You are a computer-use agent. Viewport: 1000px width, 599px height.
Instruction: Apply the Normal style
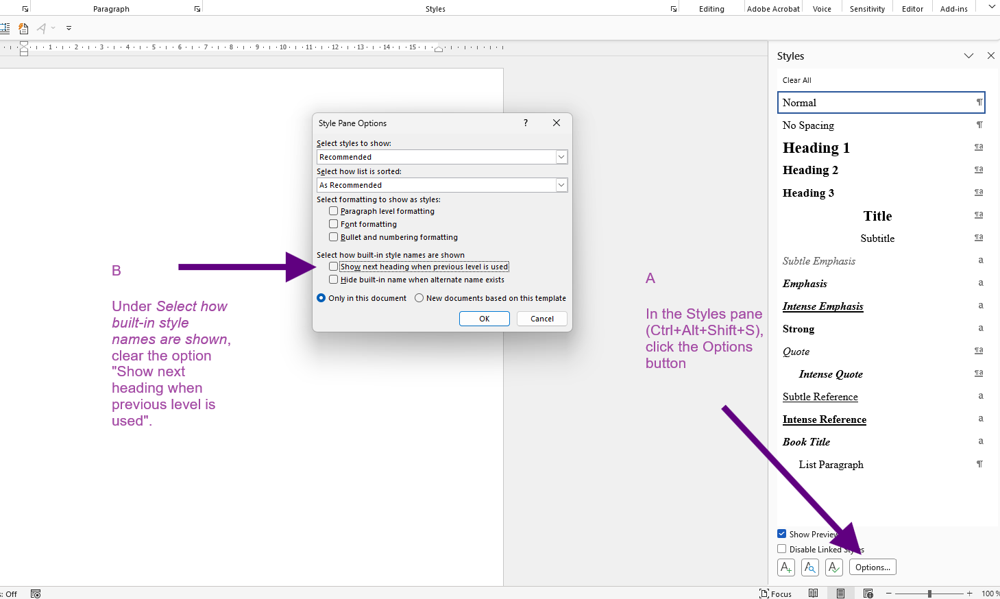881,102
